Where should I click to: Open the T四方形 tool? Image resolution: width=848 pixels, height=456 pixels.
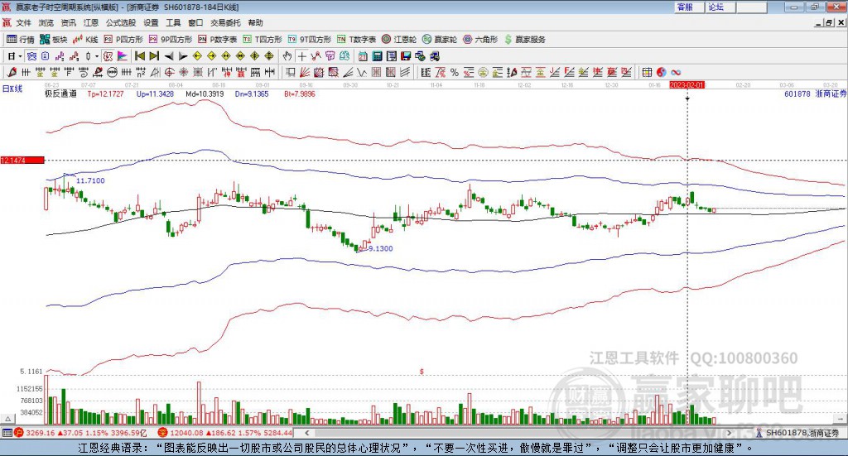263,40
